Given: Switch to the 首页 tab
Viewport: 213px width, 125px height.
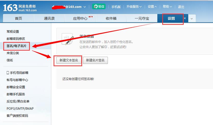Looking at the screenshot, I should pos(18,18).
